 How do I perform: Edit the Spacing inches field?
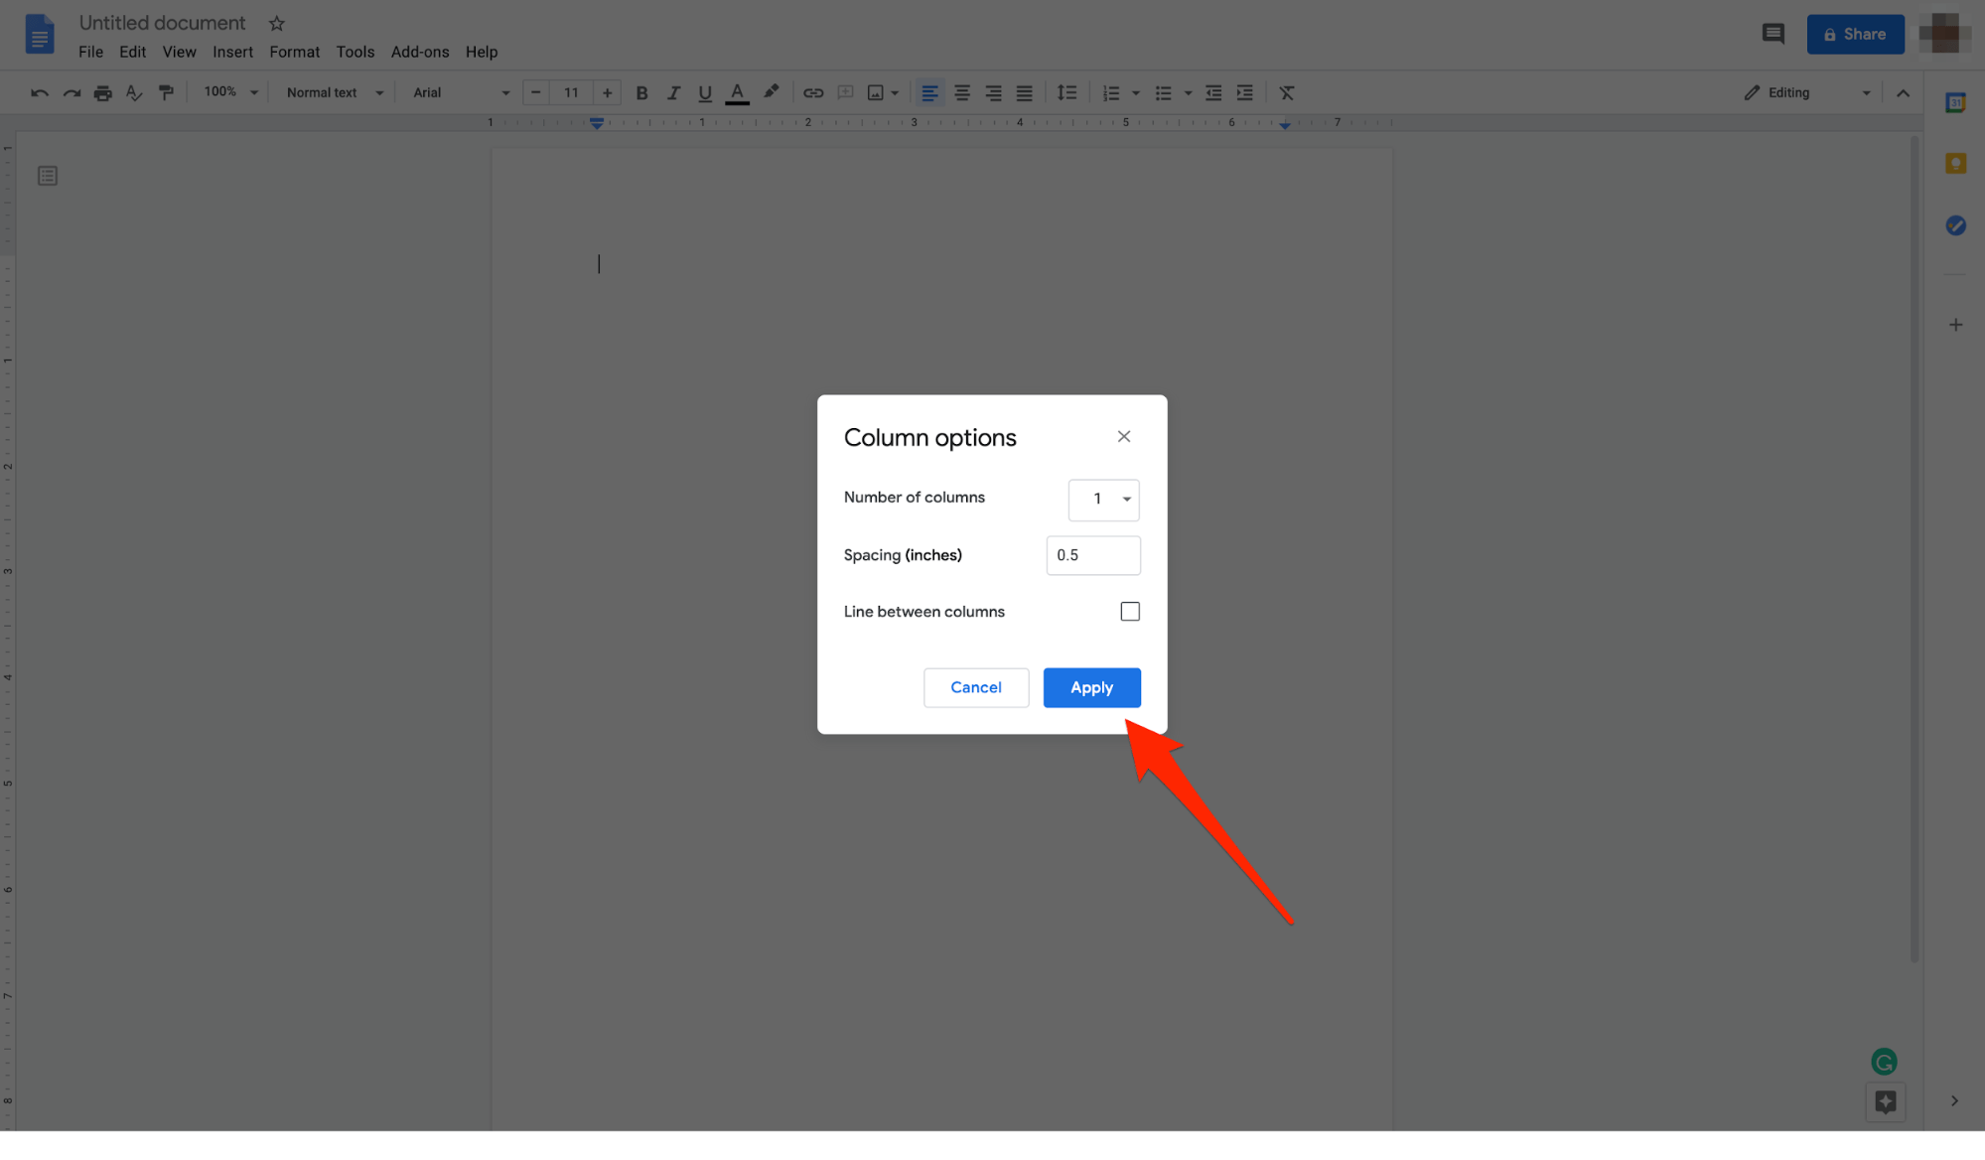[x=1092, y=555]
